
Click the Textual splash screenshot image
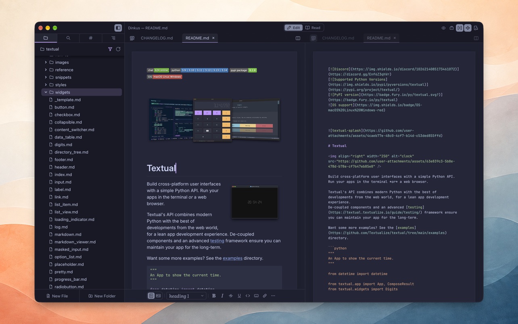point(215,119)
